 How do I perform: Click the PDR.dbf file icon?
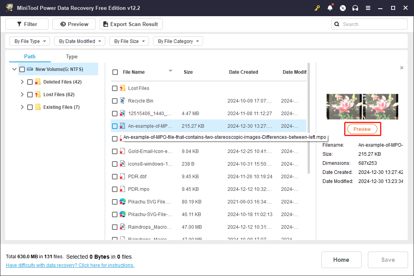pos(122,176)
